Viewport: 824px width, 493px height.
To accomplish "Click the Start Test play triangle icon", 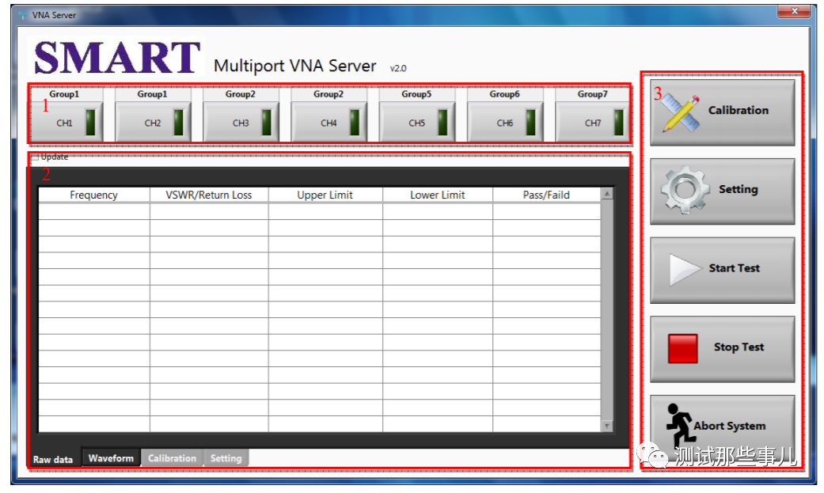I will pos(685,269).
